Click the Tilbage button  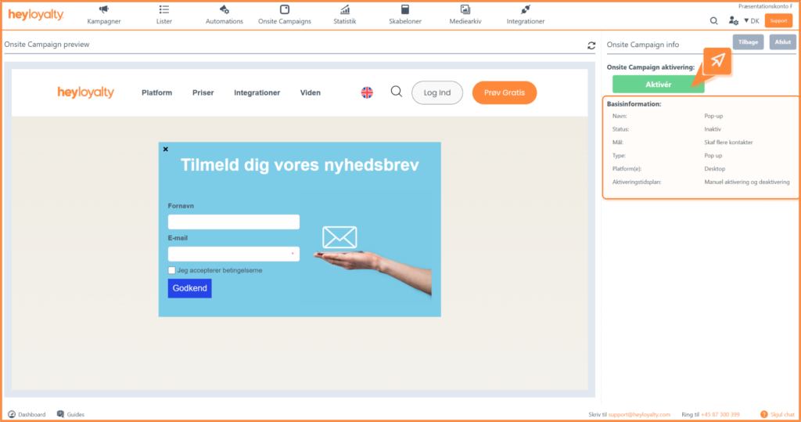(748, 42)
